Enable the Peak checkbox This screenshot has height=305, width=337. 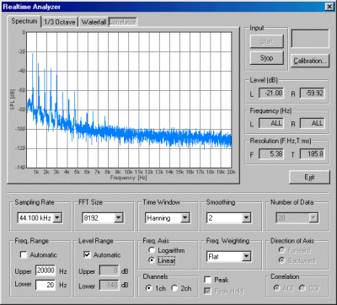coord(208,280)
